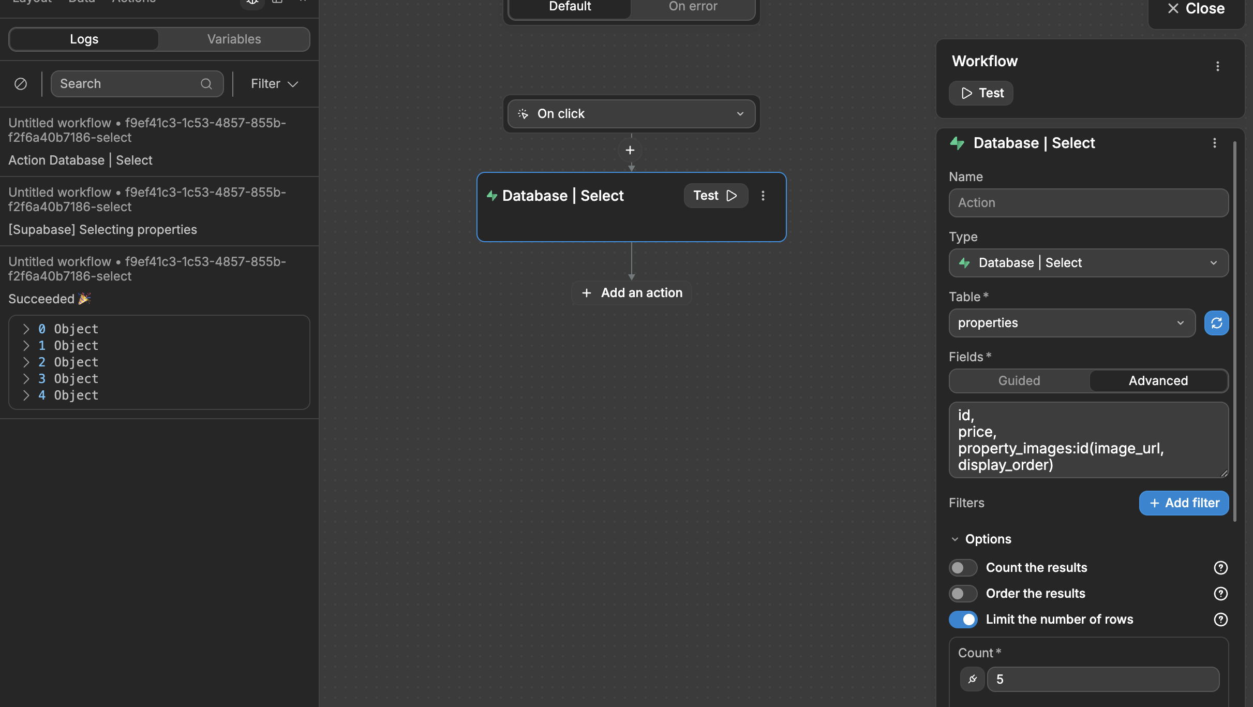The width and height of the screenshot is (1253, 707).
Task: Clear the workflow logs list
Action: [21, 83]
